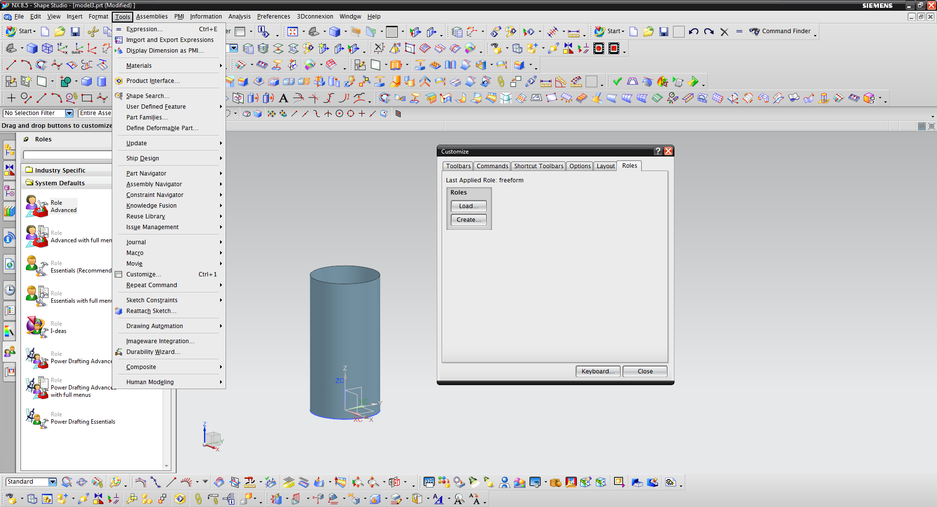Image resolution: width=937 pixels, height=507 pixels.
Task: Toggle the Arc Center snap option
Action: 339,114
